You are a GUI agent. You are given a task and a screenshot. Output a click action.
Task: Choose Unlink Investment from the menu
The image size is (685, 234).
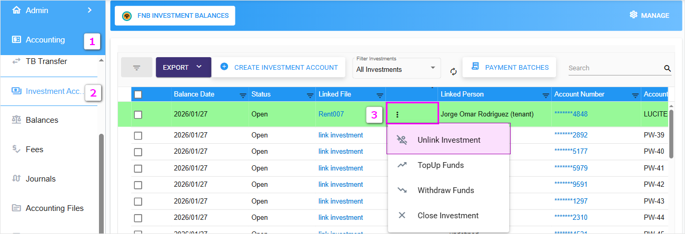pyautogui.click(x=449, y=140)
